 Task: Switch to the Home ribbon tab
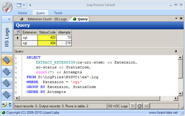pos(23,13)
